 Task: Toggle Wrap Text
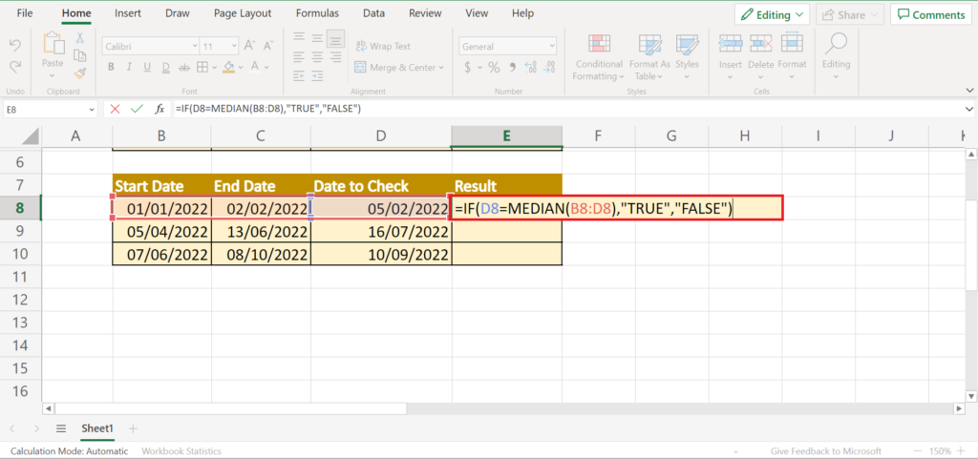click(x=383, y=46)
